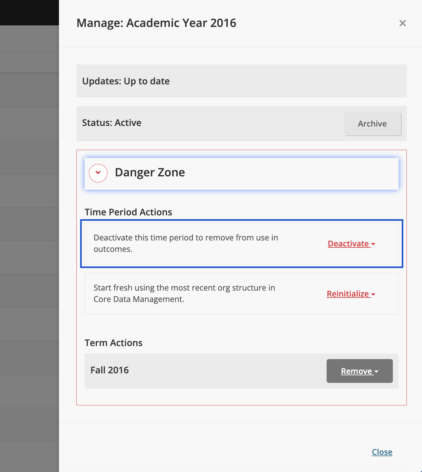Collapse Danger Zone using the red chevron circle
This screenshot has height=472, width=422.
[98, 173]
